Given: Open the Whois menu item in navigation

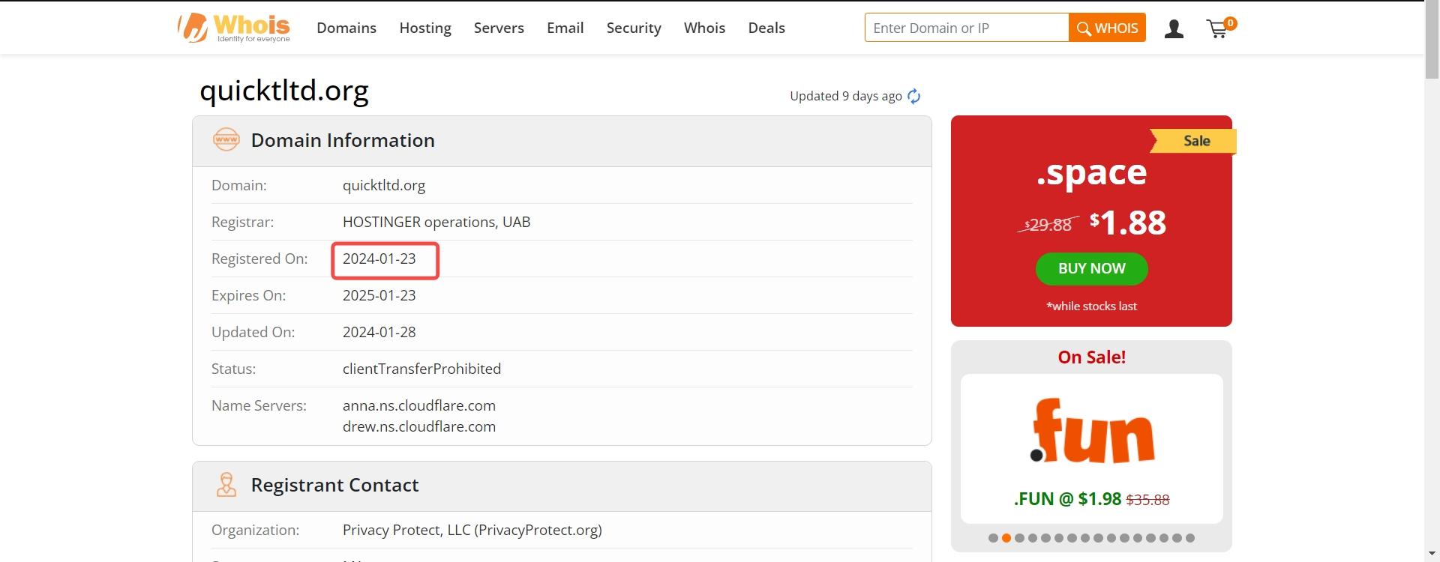Looking at the screenshot, I should (704, 28).
